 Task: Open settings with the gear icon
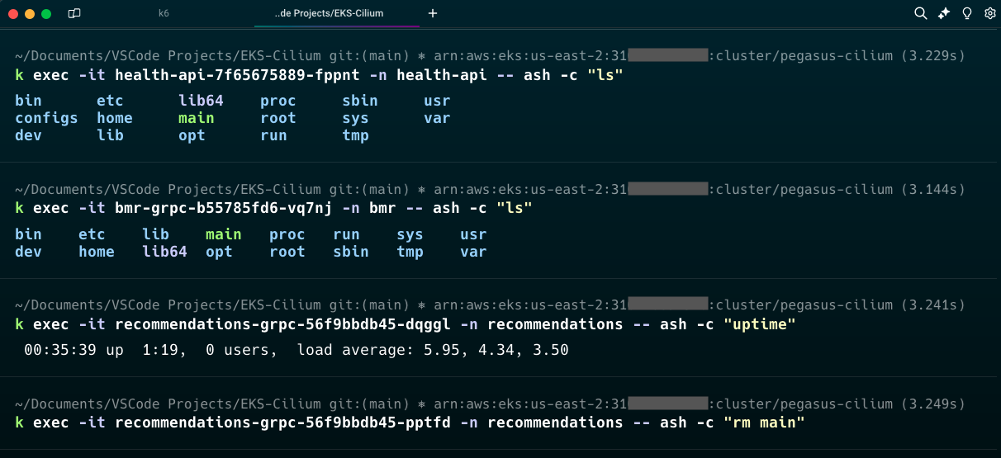point(989,13)
